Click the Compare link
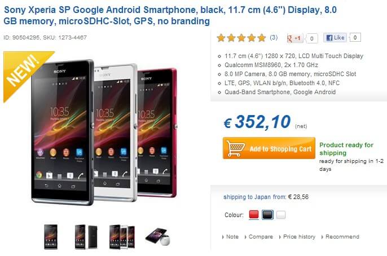This screenshot has width=387, height=256. [261, 237]
